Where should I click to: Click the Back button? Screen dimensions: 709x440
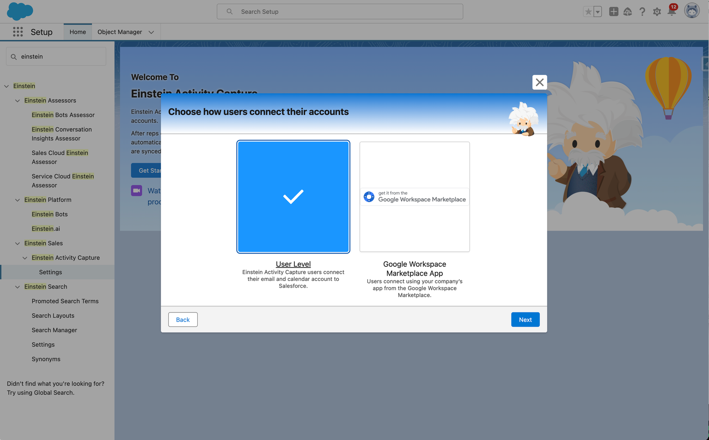click(183, 320)
